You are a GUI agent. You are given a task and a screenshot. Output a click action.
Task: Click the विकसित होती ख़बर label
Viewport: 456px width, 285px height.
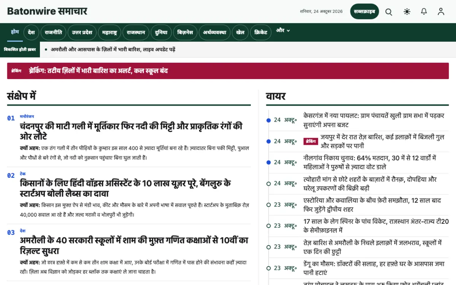click(20, 49)
